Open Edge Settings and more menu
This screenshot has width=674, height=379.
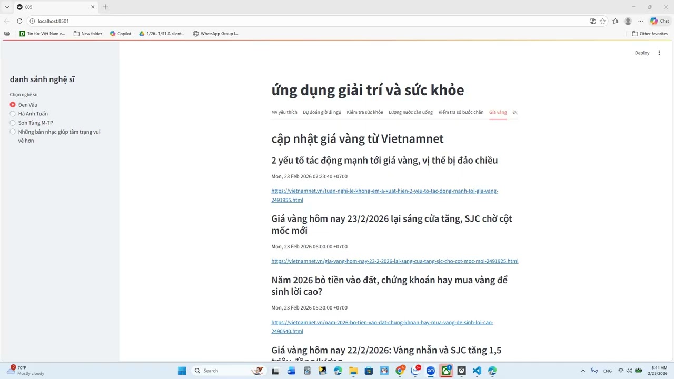(x=640, y=21)
